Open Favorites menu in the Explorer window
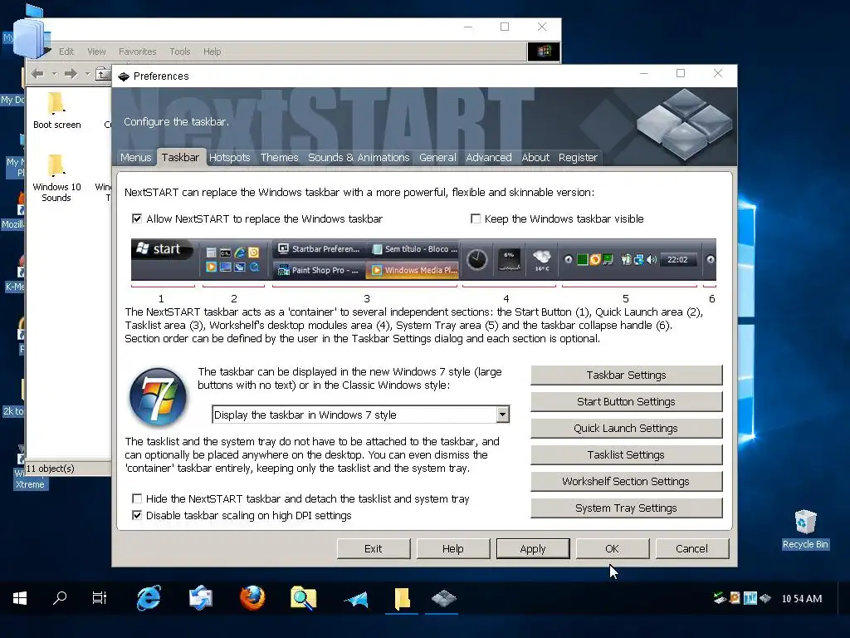 tap(137, 52)
